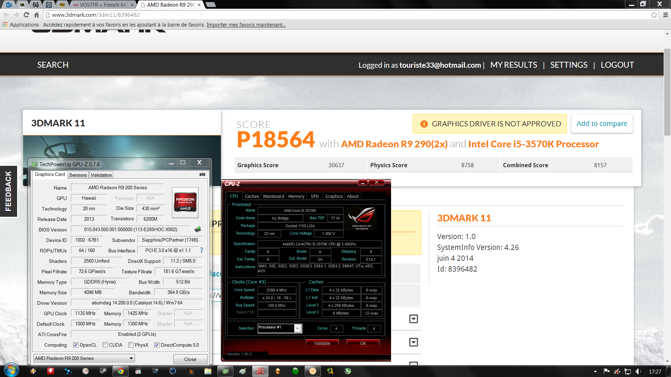Switch to CPU-Z Graphics tab
This screenshot has height=377, width=671.
coord(334,196)
